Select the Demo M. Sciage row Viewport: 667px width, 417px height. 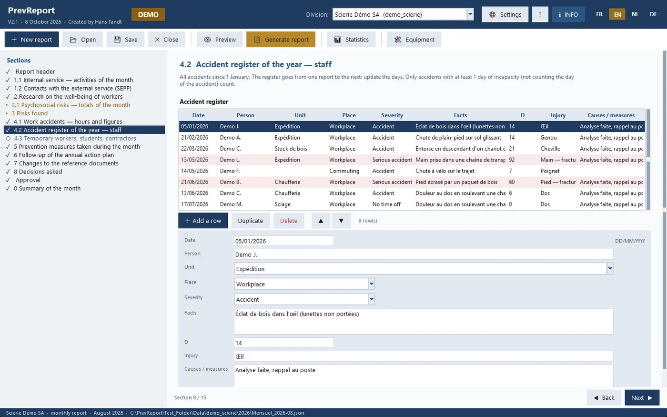[412, 204]
